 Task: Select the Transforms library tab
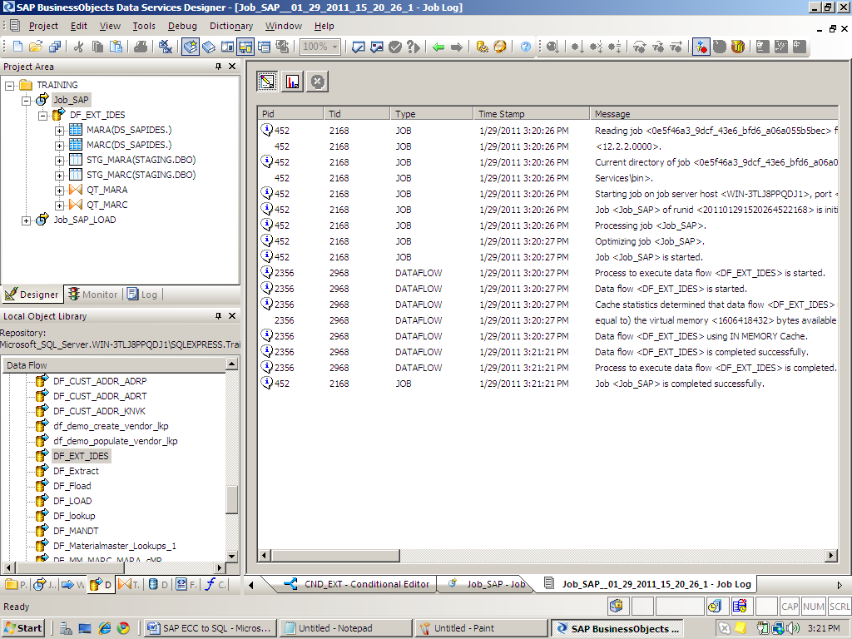(128, 585)
